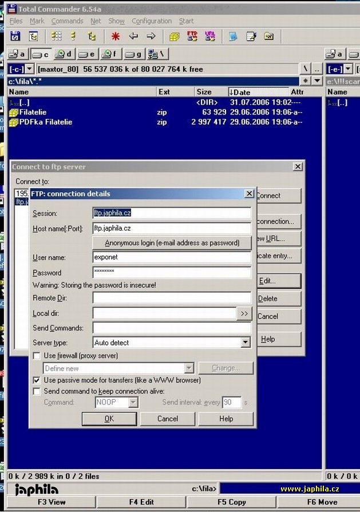Click into the Remote Dir field
The height and width of the screenshot is (512, 360).
click(x=172, y=298)
